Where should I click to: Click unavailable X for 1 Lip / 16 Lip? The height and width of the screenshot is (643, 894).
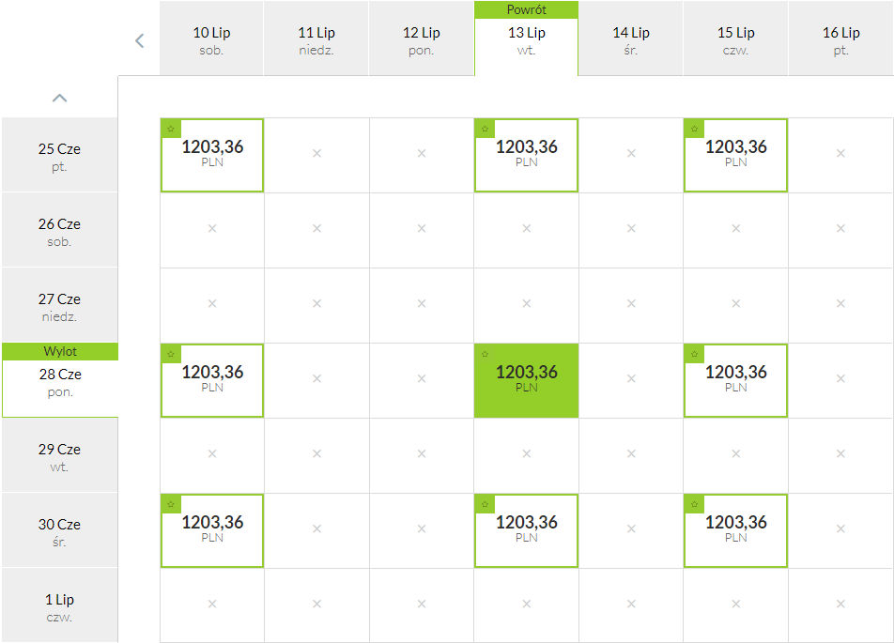[840, 604]
